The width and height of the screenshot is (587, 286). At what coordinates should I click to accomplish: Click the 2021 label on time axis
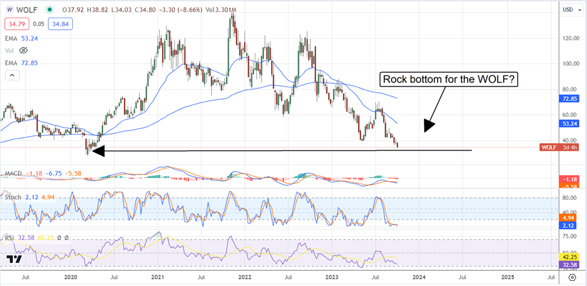(x=157, y=277)
